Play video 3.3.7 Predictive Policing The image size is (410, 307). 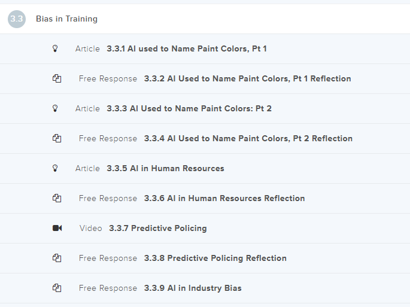pyautogui.click(x=157, y=228)
